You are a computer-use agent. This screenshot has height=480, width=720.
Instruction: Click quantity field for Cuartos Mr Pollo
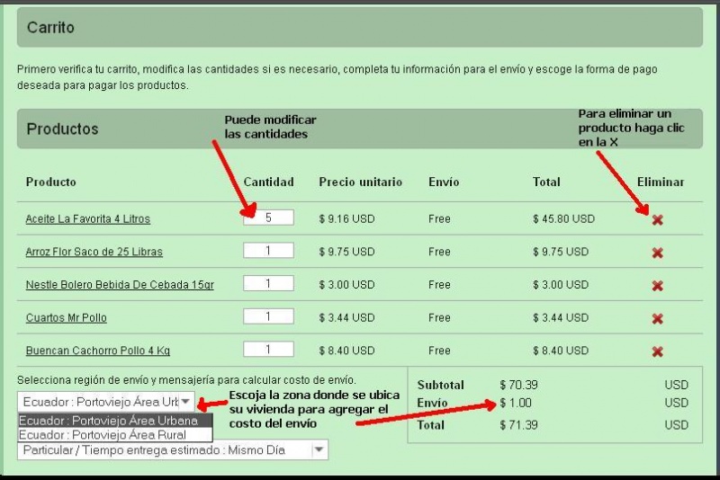click(268, 316)
